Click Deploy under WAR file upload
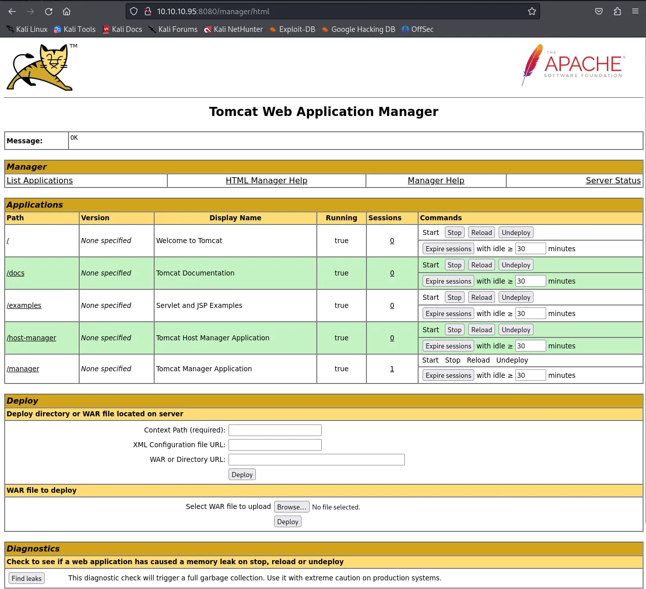This screenshot has width=646, height=589. [x=288, y=522]
